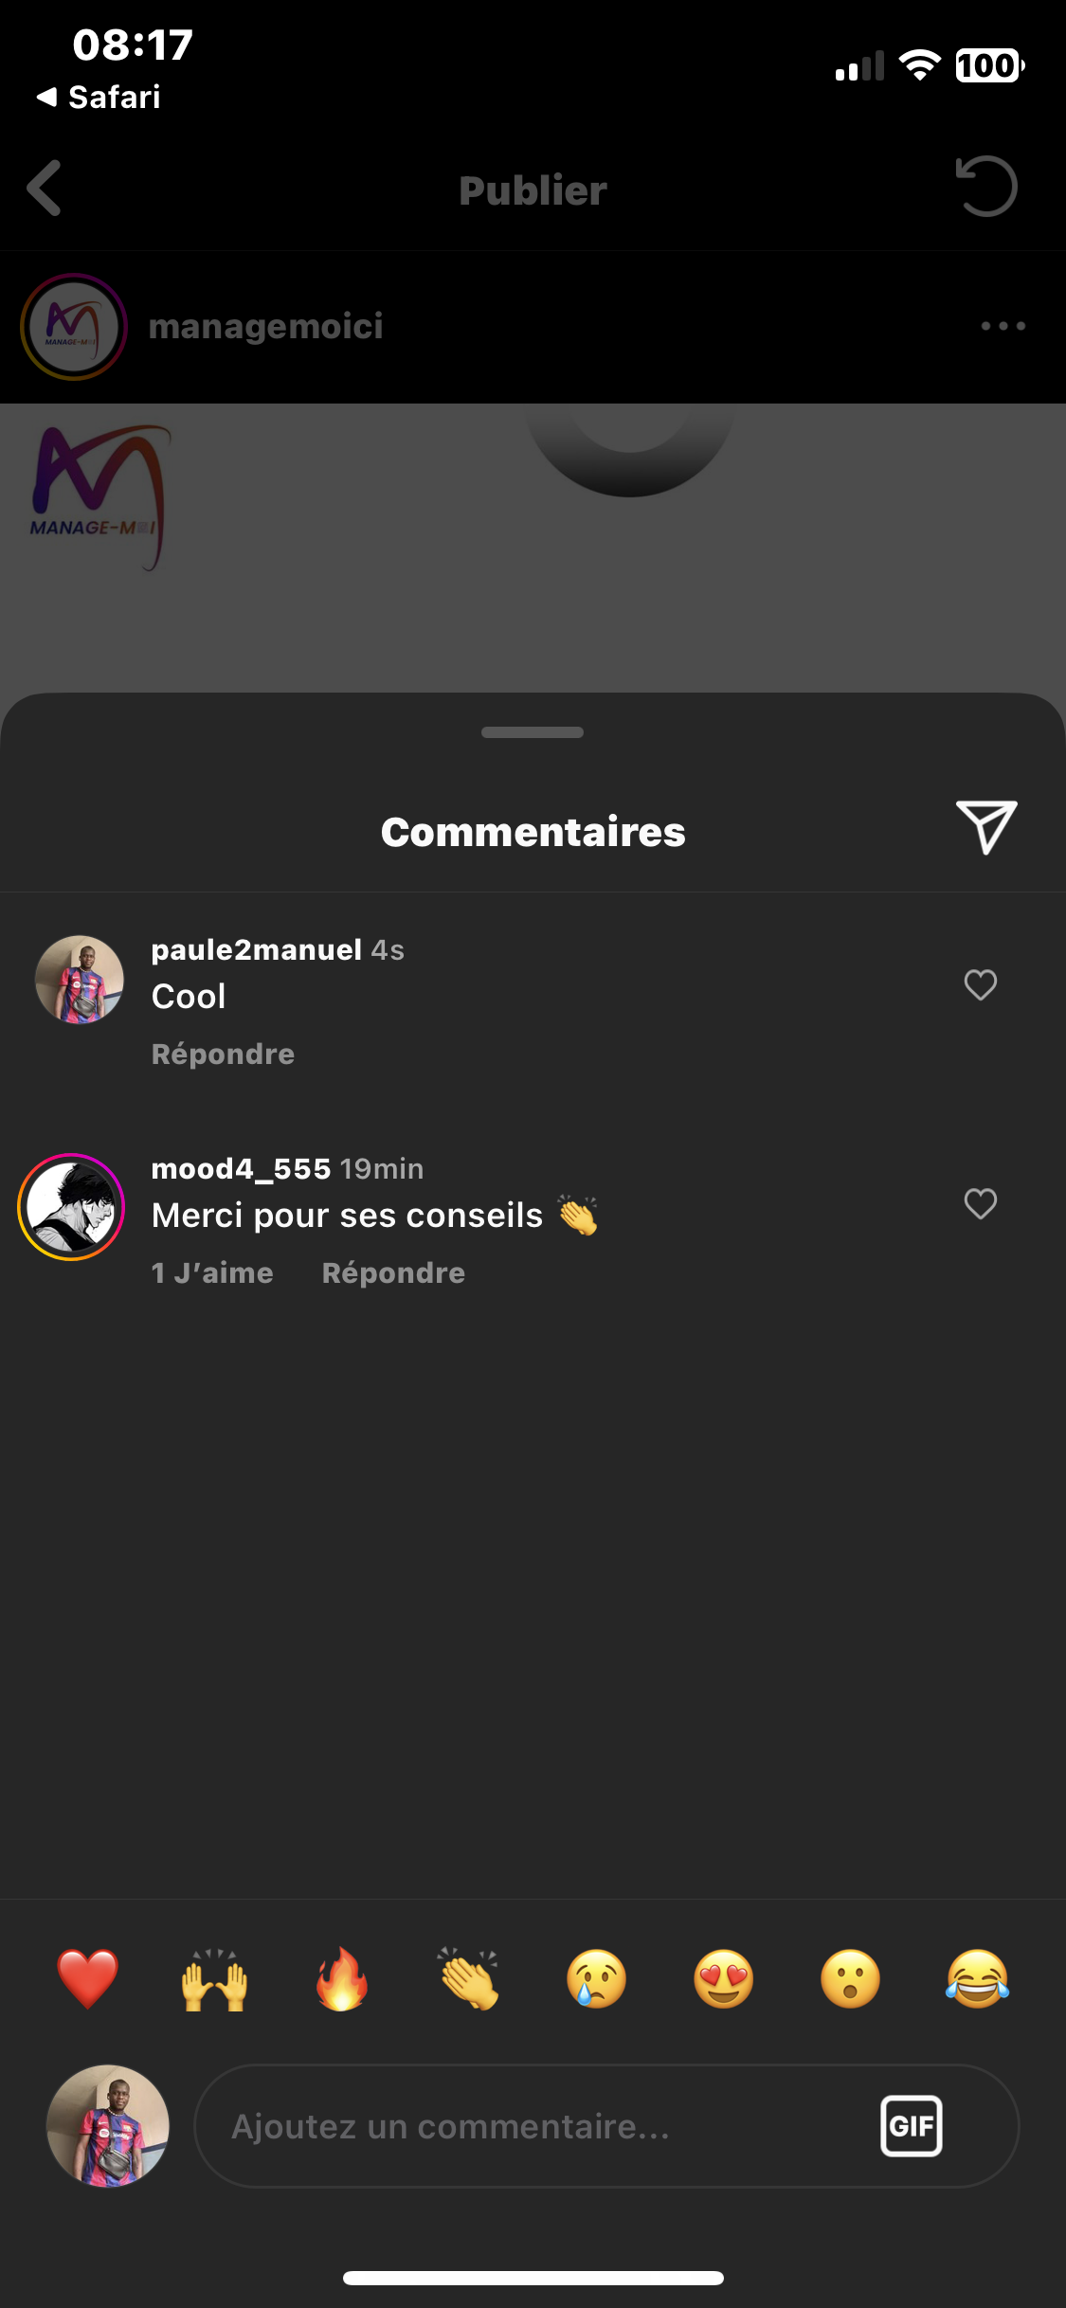Insert the red heart emoji

click(x=88, y=1979)
